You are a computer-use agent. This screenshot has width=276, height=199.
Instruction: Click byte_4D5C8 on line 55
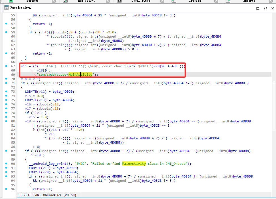(152, 15)
